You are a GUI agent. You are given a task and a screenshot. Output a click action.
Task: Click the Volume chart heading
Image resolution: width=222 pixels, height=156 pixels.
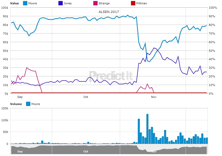pos(16,104)
